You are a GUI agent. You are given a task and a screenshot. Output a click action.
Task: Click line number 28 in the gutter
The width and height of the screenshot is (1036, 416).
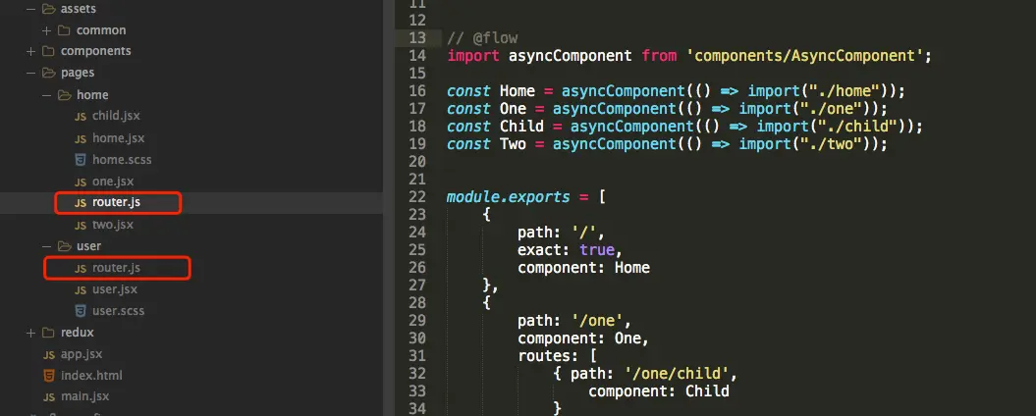(417, 303)
